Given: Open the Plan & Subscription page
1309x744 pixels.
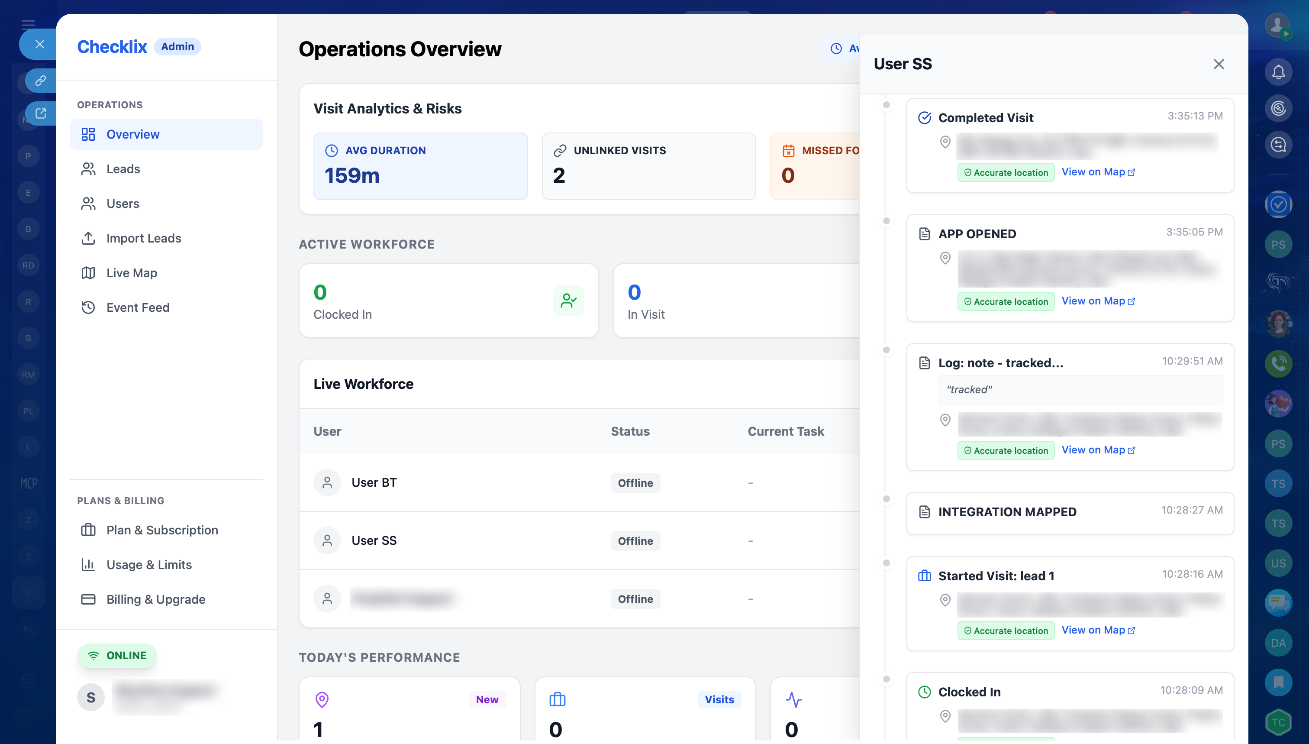Looking at the screenshot, I should click(162, 530).
